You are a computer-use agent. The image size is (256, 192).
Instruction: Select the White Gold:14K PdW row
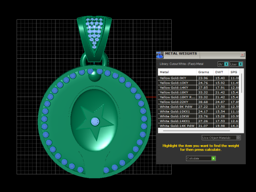click(x=198, y=126)
